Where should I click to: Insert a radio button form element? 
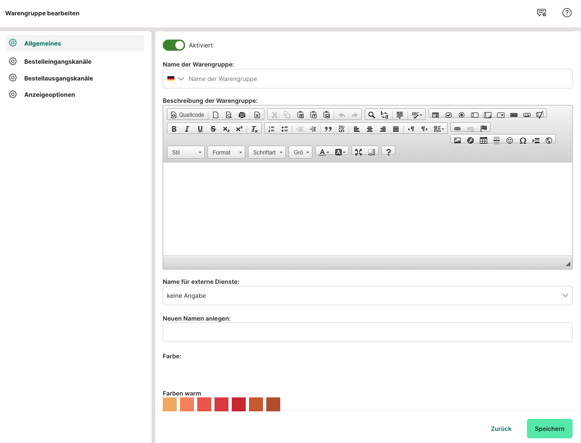tap(462, 115)
